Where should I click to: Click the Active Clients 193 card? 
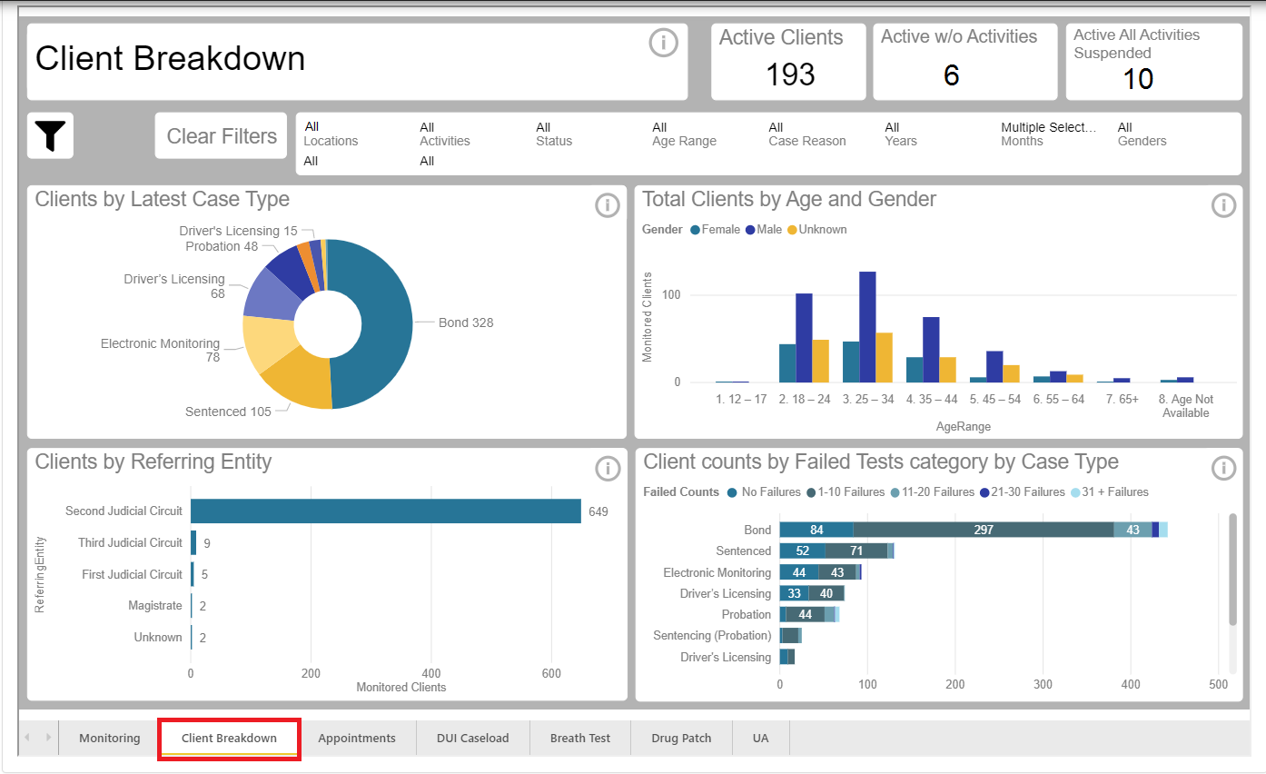click(788, 62)
